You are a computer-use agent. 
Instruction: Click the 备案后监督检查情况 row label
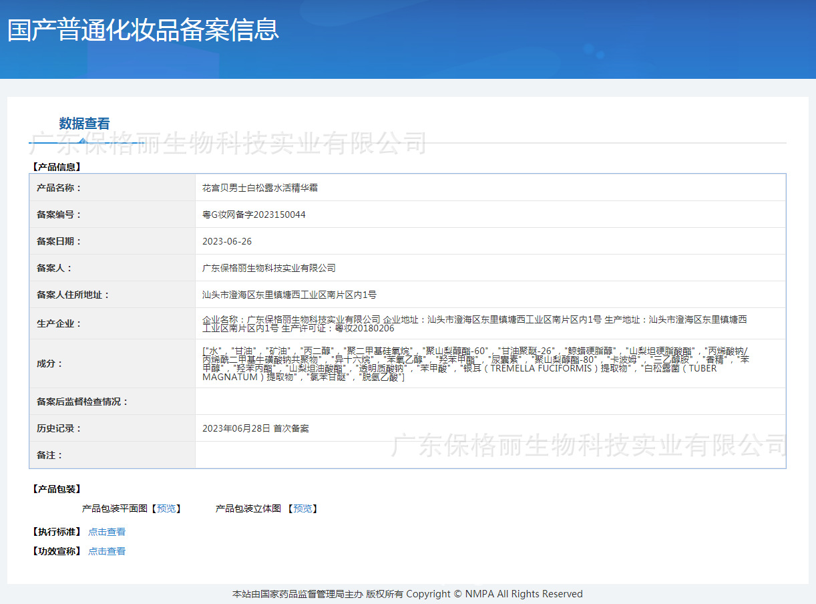[82, 402]
